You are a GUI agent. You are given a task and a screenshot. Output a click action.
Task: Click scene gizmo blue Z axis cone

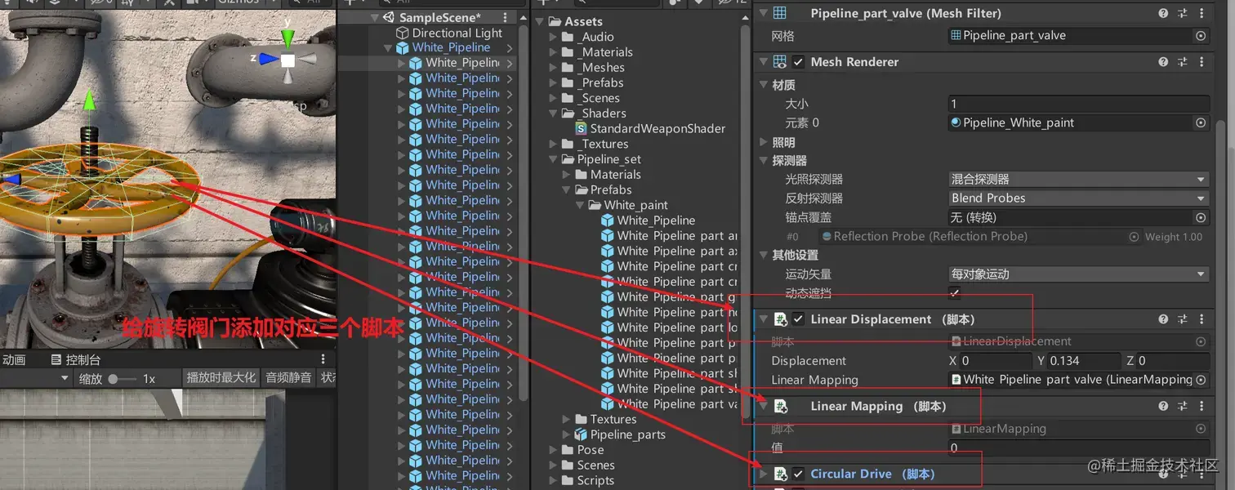tap(269, 59)
